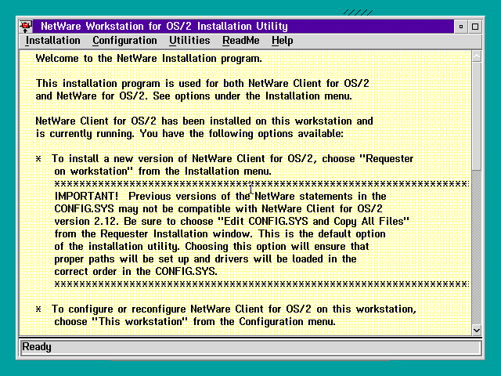This screenshot has width=501, height=376.
Task: Click the bullet asterisk about configuring NetWare Client
Action: pos(39,309)
